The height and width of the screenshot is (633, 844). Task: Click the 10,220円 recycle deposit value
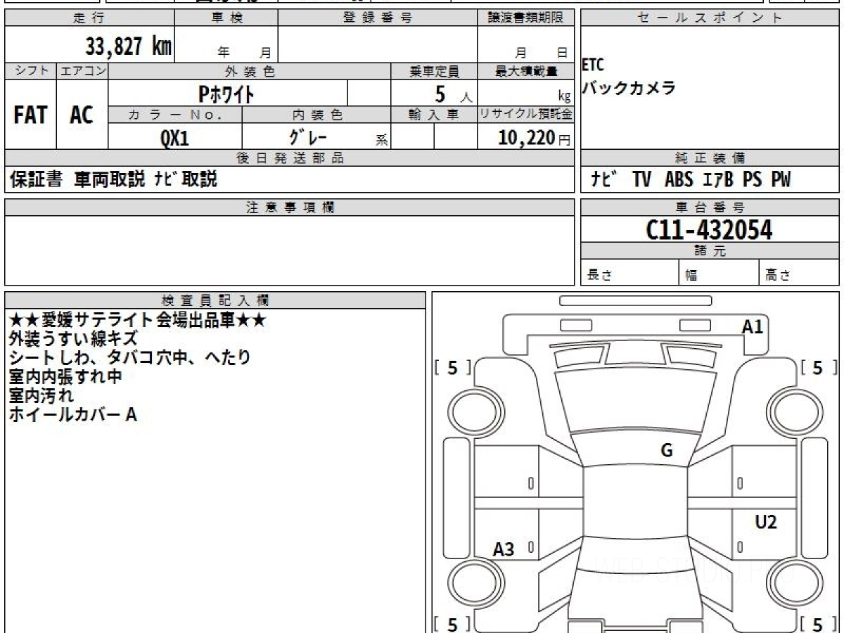click(535, 138)
